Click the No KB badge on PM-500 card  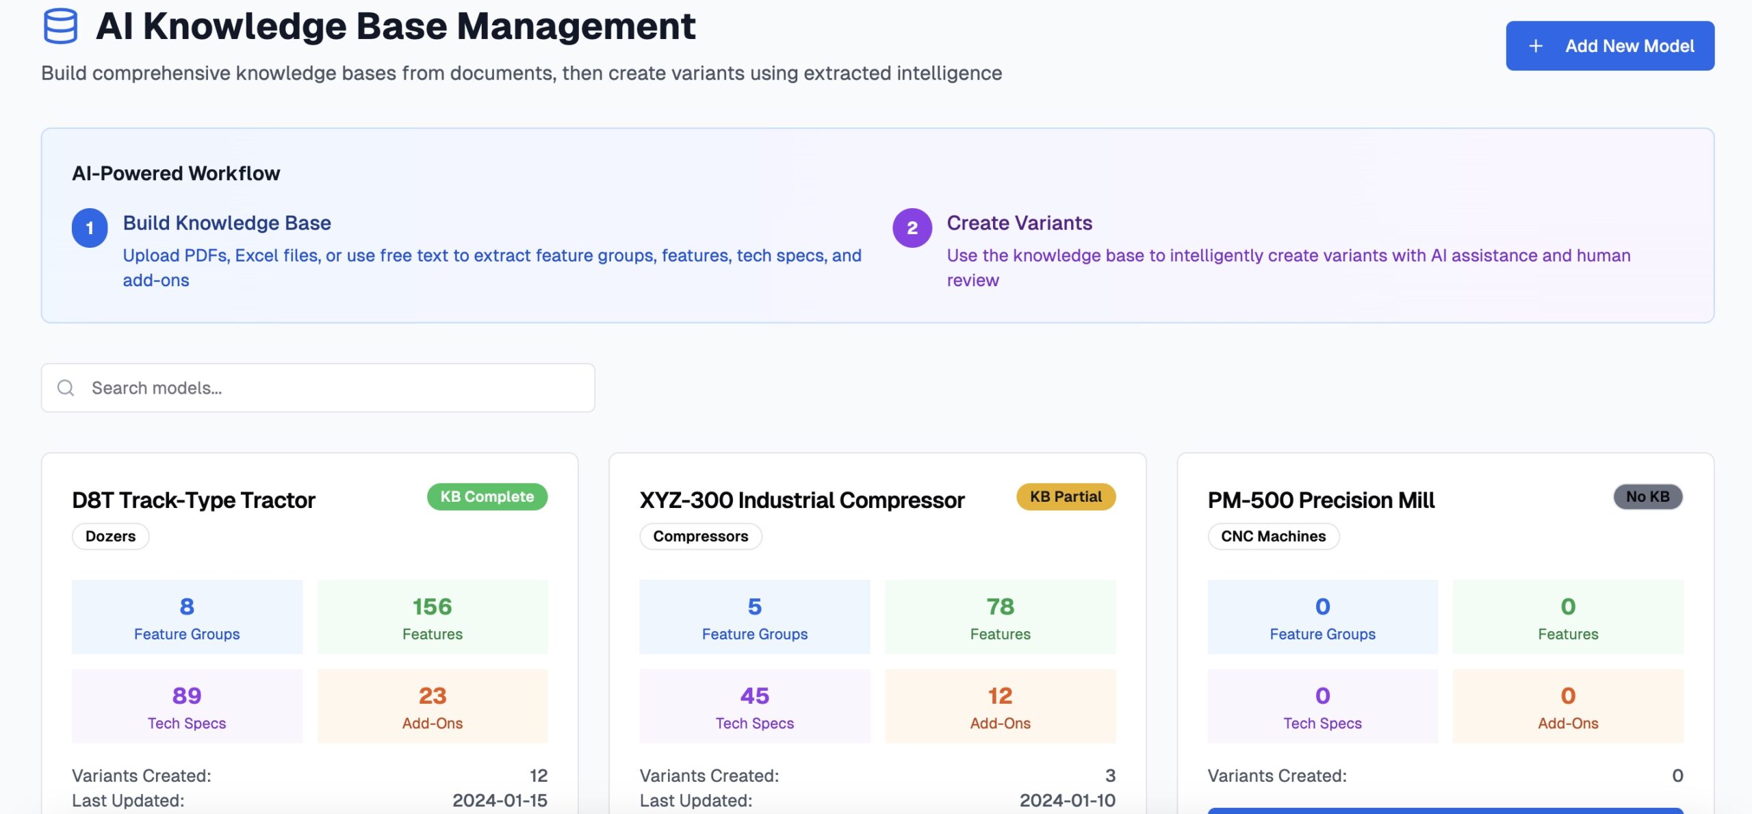click(x=1648, y=497)
